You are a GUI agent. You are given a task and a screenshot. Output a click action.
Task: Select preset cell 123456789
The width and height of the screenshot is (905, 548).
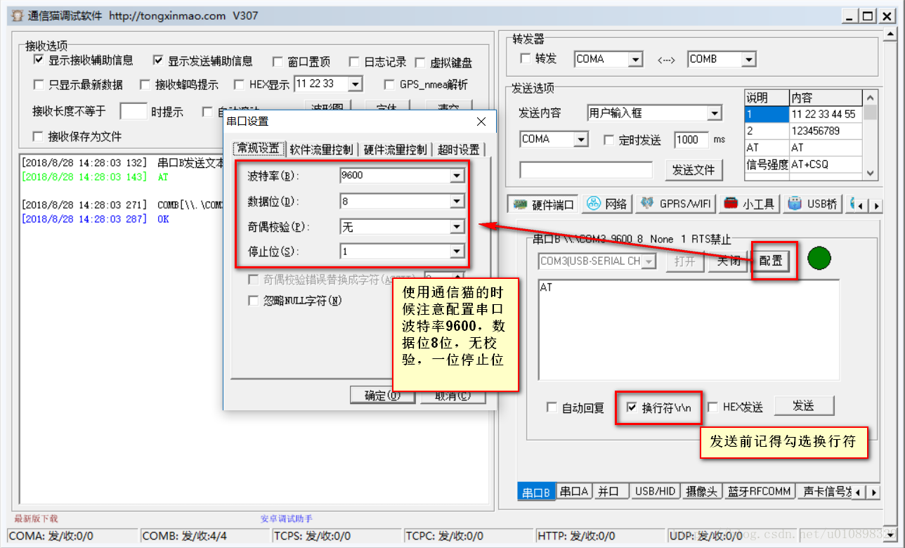pyautogui.click(x=826, y=131)
